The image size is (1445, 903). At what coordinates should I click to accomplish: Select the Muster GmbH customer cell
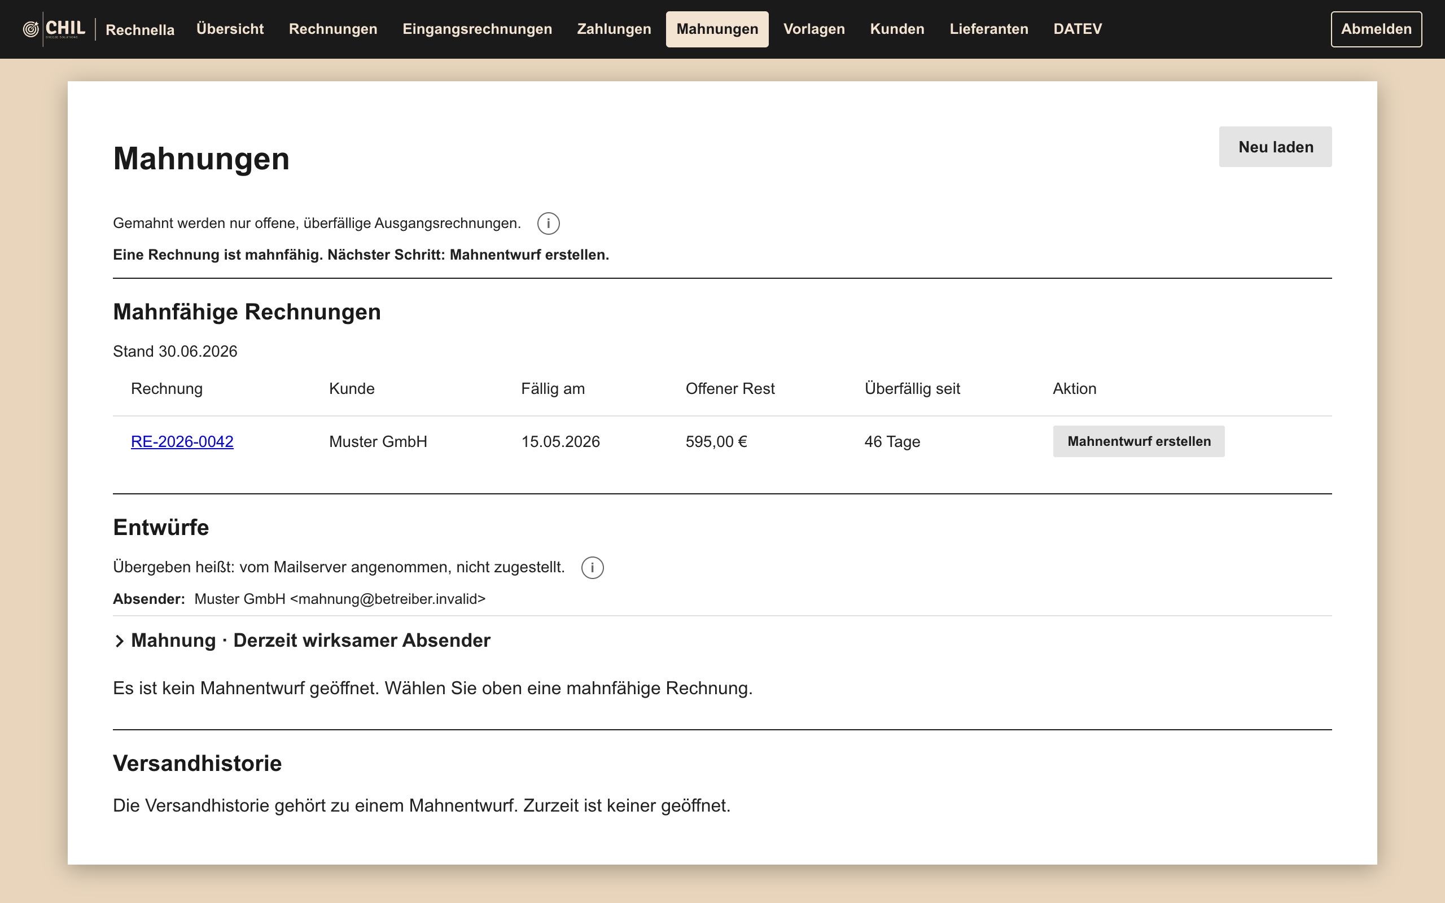click(378, 441)
